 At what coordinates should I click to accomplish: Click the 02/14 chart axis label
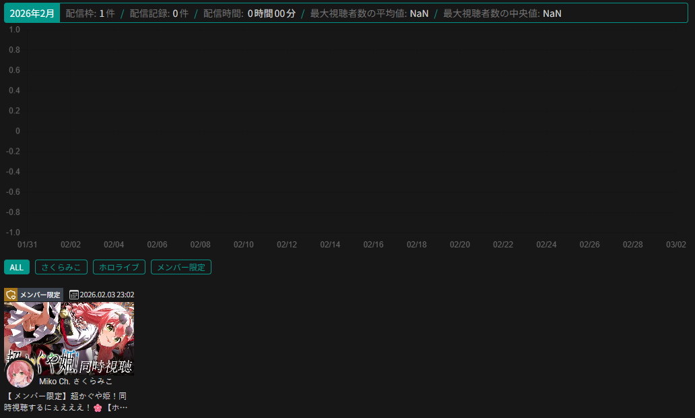(330, 245)
